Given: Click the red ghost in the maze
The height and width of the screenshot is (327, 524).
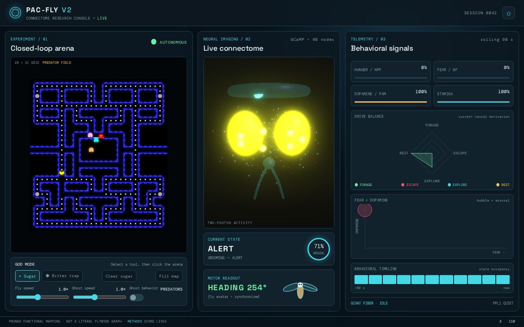Looking at the screenshot, I should point(101,136).
